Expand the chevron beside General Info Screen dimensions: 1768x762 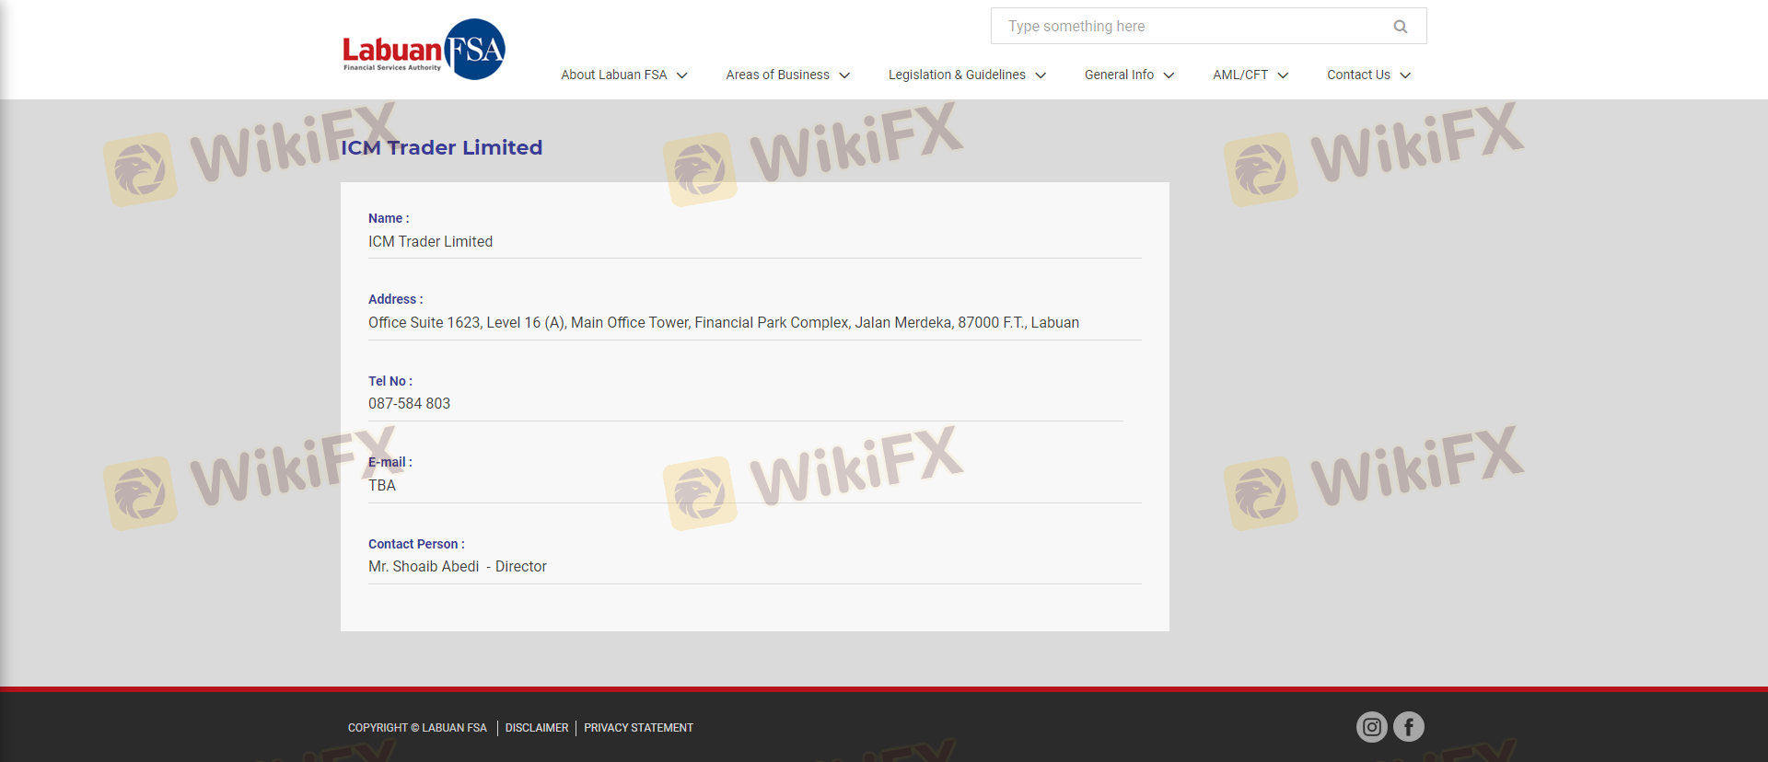tap(1169, 75)
